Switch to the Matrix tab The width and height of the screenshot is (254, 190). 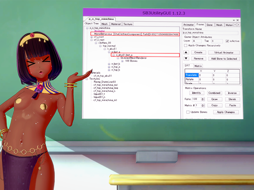(x=198, y=66)
